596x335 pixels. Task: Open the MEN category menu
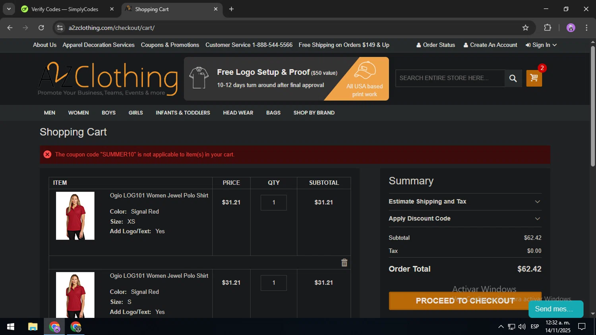50,113
